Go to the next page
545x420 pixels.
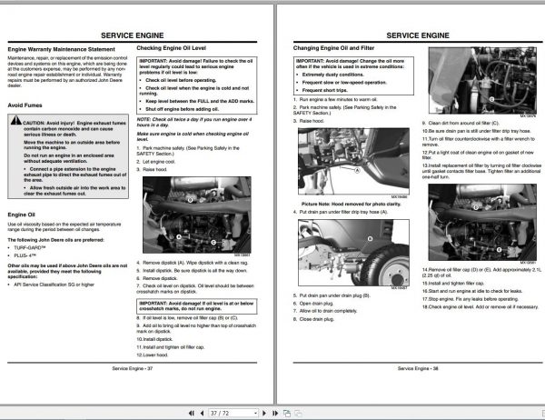[264, 413]
